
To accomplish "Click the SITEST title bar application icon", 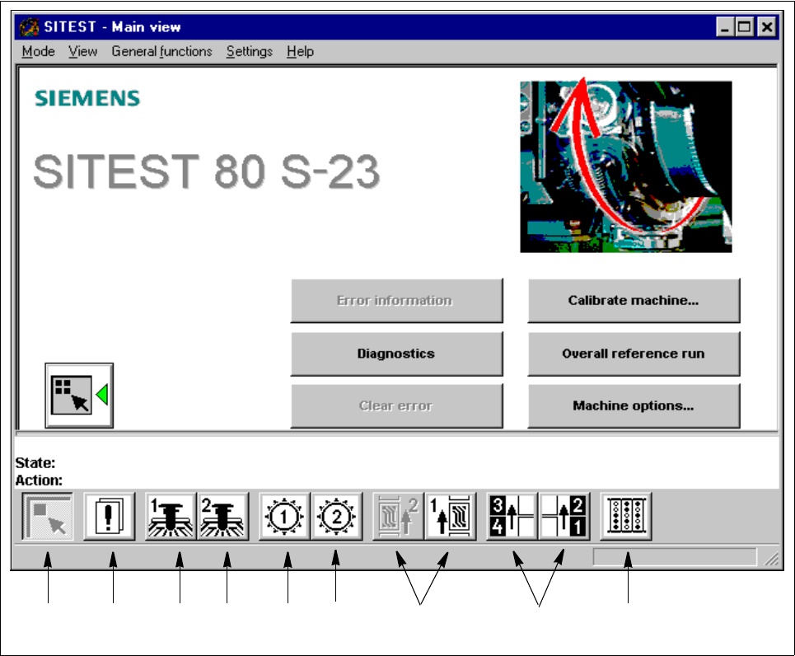I will click(30, 27).
